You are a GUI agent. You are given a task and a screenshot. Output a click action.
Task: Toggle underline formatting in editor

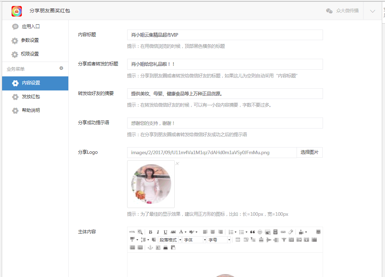click(166, 232)
